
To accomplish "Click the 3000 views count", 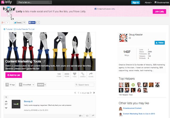I will (x=67, y=75).
